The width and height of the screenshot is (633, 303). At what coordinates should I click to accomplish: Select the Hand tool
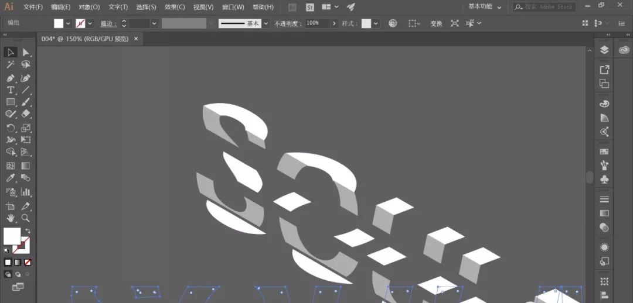tap(11, 218)
